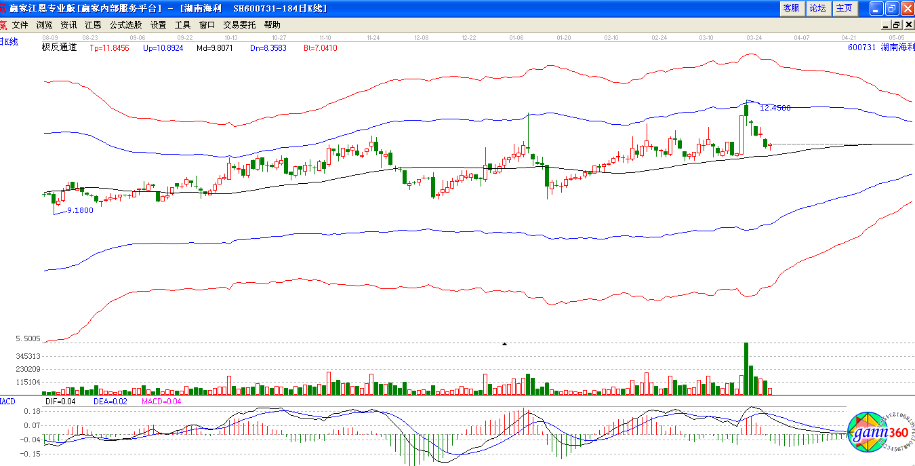Image resolution: width=915 pixels, height=466 pixels.
Task: Select the 05-05 date on the timeline
Action: pyautogui.click(x=897, y=37)
